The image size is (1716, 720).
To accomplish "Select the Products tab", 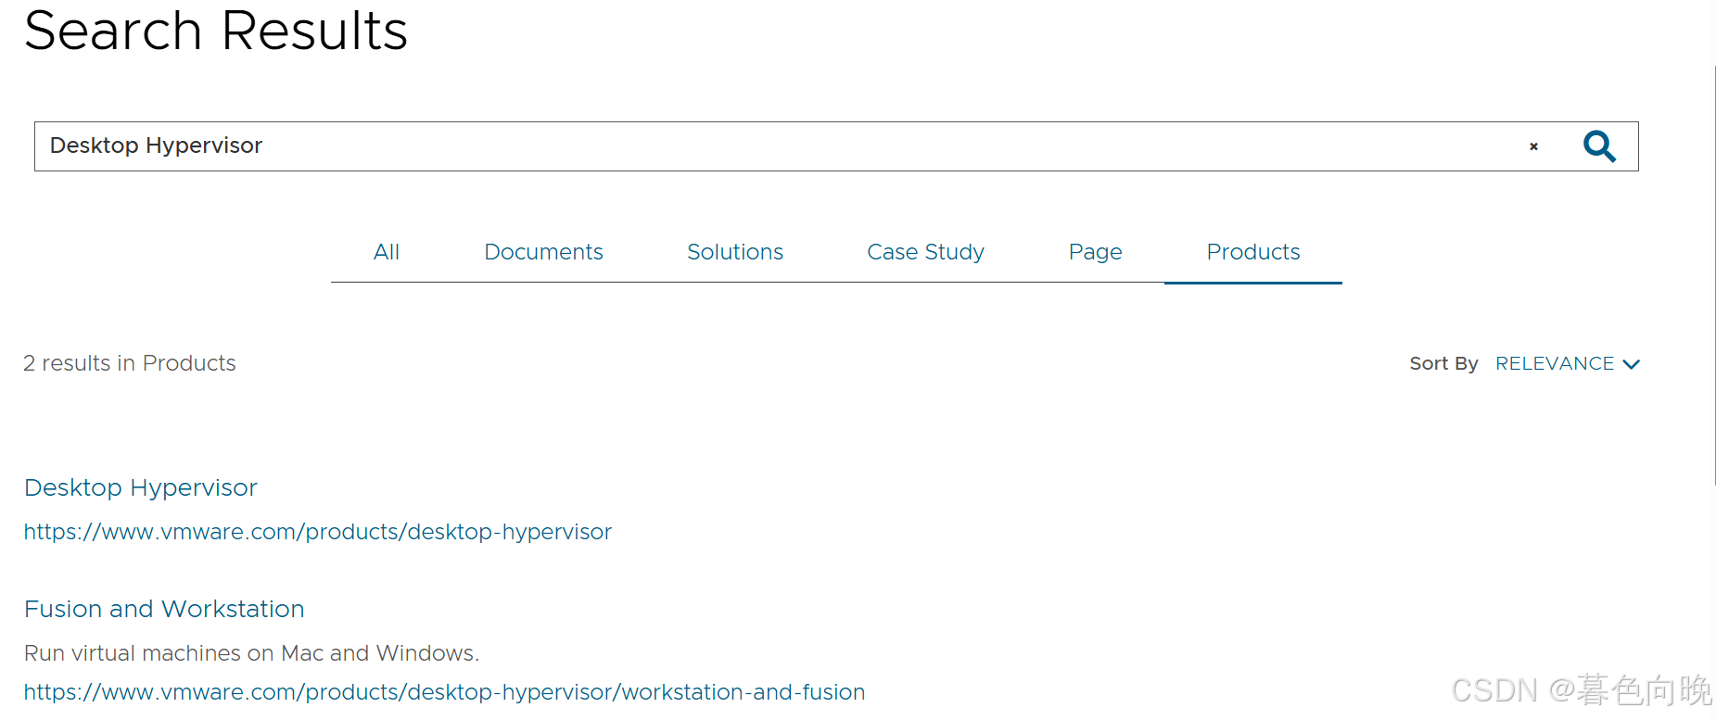I will [x=1253, y=252].
